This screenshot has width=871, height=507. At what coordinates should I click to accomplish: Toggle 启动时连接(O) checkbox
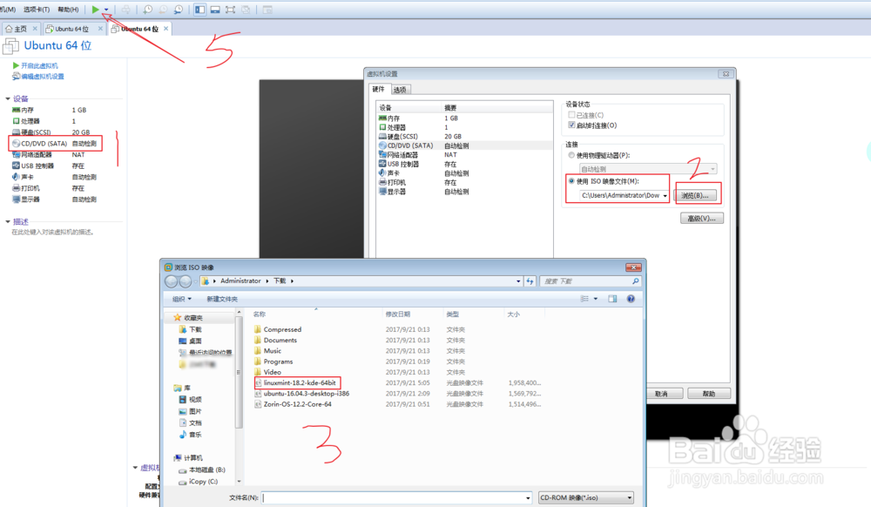(571, 125)
